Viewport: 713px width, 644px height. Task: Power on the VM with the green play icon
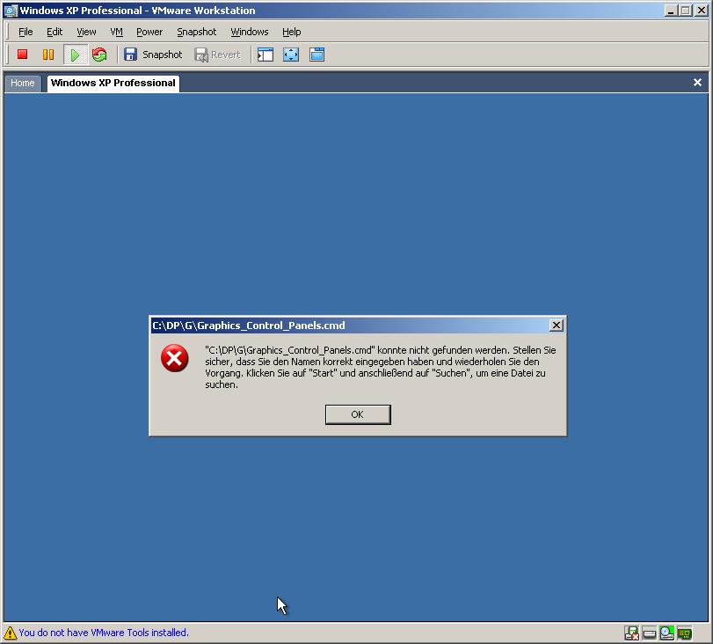(x=75, y=55)
